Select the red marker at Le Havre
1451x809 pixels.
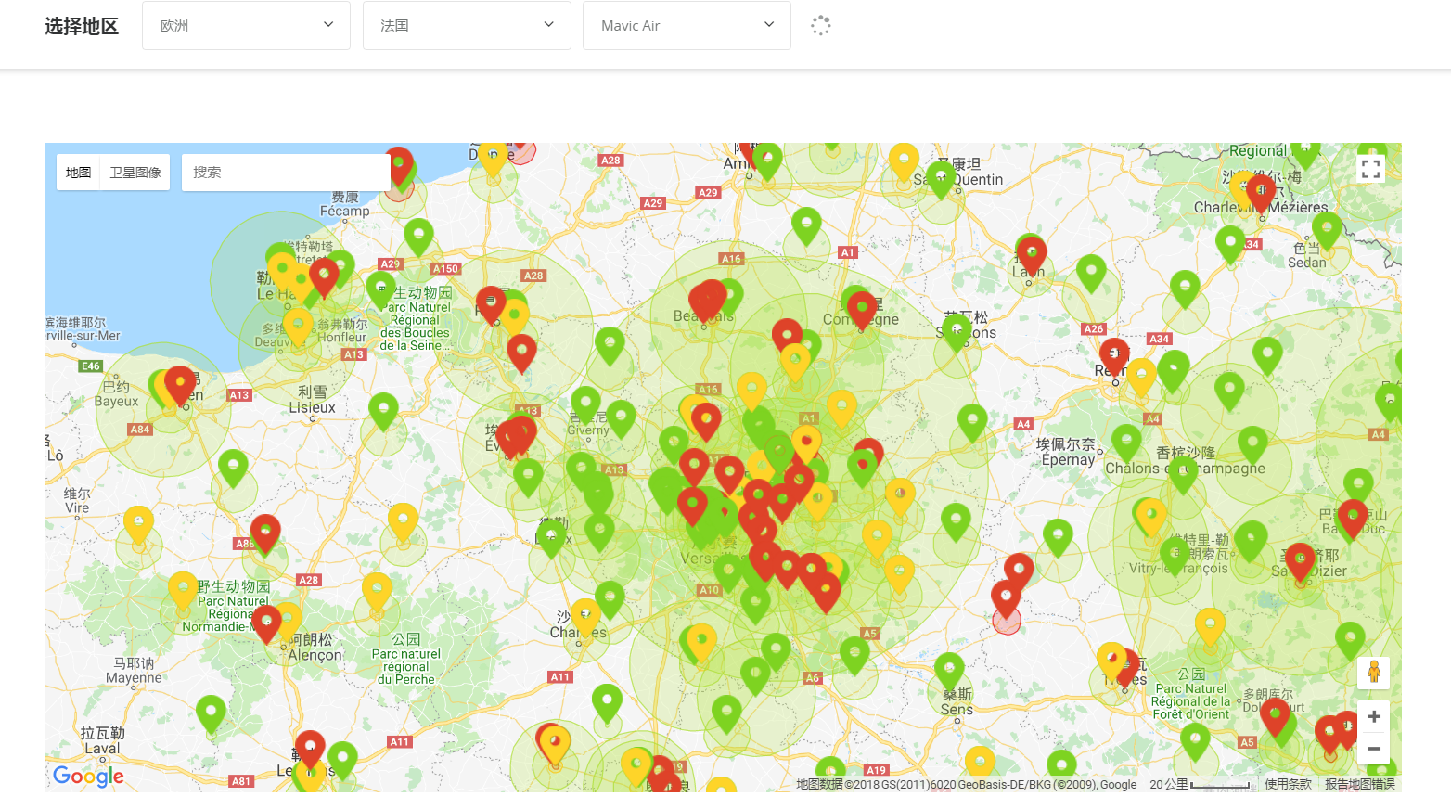pyautogui.click(x=324, y=277)
